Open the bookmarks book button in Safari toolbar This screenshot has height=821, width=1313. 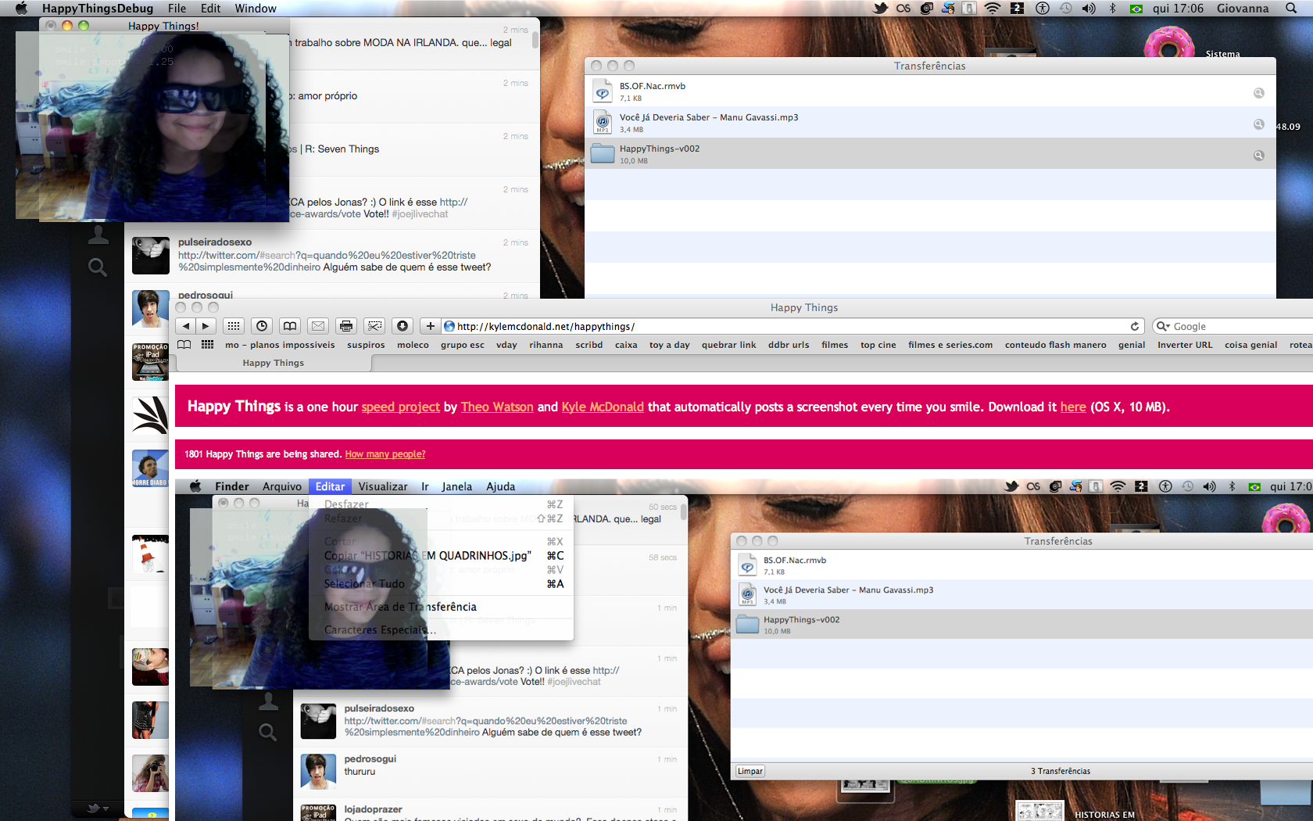pyautogui.click(x=290, y=326)
